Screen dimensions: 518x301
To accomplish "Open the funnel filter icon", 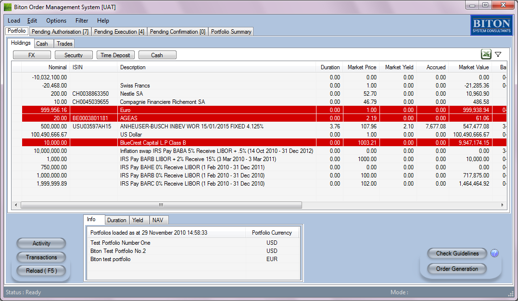I will tap(498, 54).
